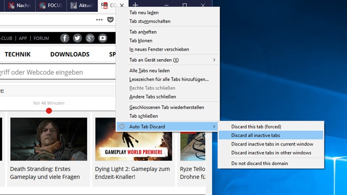Click the YouTube icon in the black bar
The height and width of the screenshot is (195, 347).
102,38
